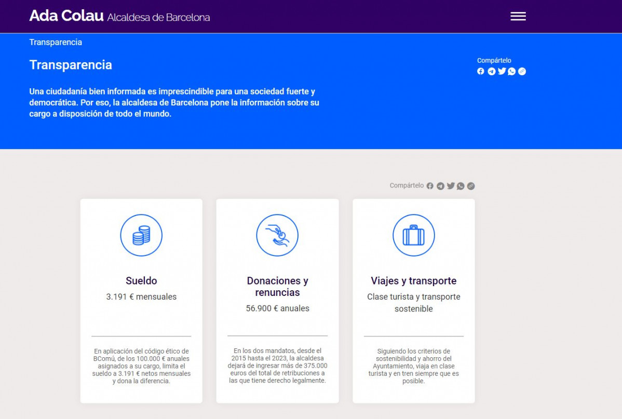Screen dimensions: 622x419
Task: Click the coins icon on Sueldo card
Action: (141, 236)
